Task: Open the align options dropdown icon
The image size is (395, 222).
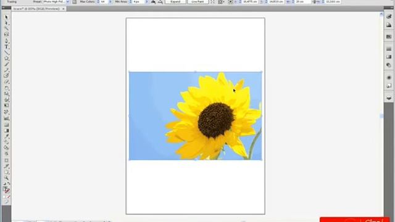Action: [x=221, y=2]
